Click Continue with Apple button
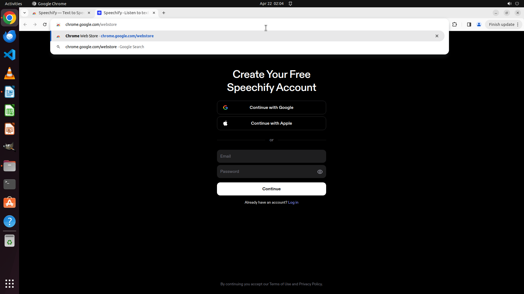This screenshot has width=524, height=294. [x=271, y=123]
